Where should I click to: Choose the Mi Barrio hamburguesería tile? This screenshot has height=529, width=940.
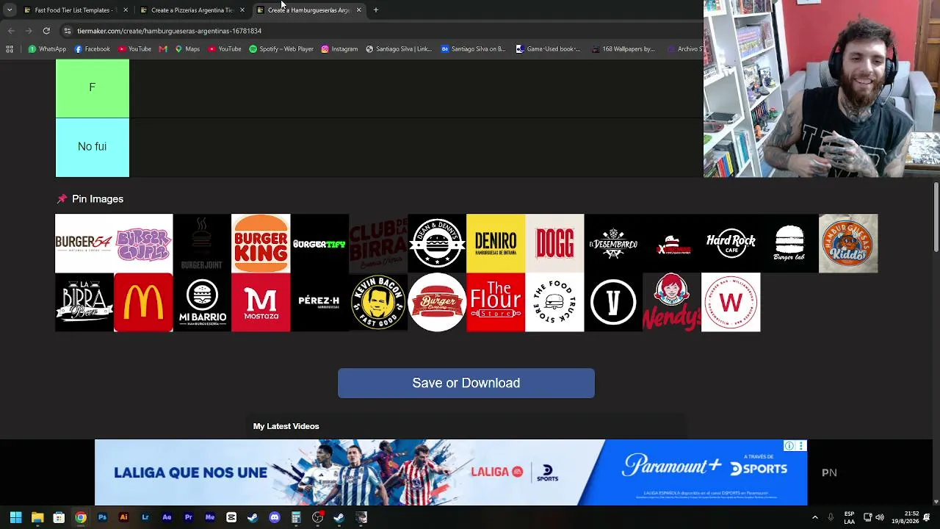pyautogui.click(x=202, y=302)
